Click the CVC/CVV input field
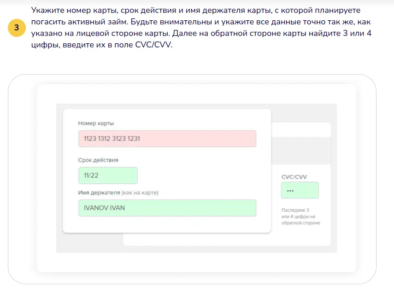 pos(300,190)
